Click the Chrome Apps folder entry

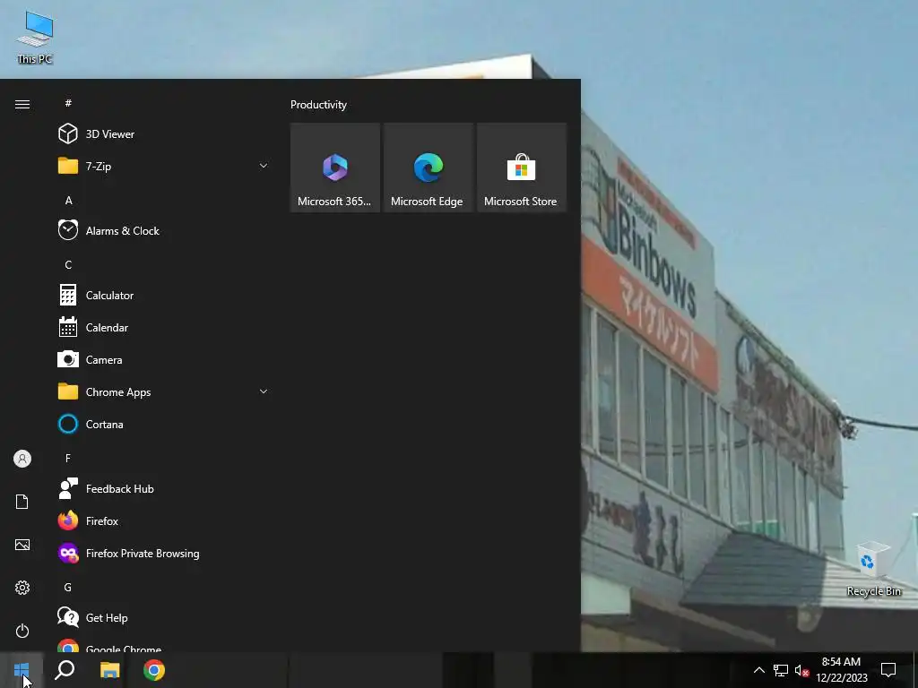pyautogui.click(x=164, y=391)
